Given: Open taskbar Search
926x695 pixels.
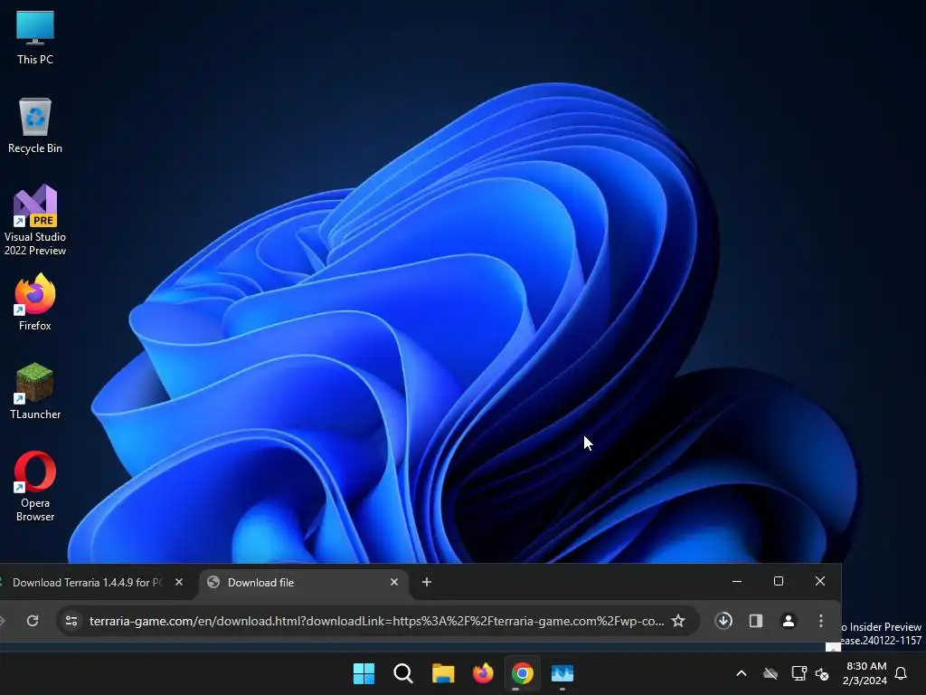Looking at the screenshot, I should (403, 673).
